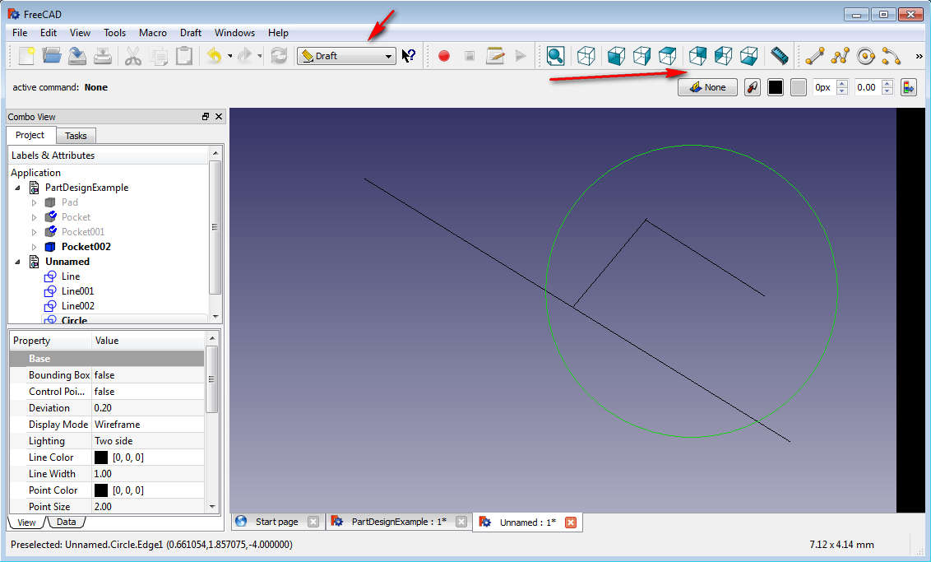Collapse the PartDesignExample document tree
Viewport: 931px width, 562px height.
tap(17, 188)
